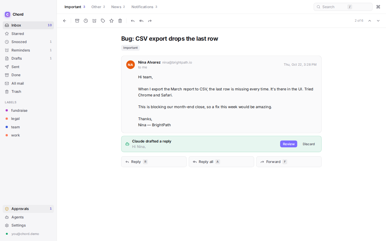This screenshot has width=386, height=241.
Task: Open Approvals in the sidebar
Action: 28,209
